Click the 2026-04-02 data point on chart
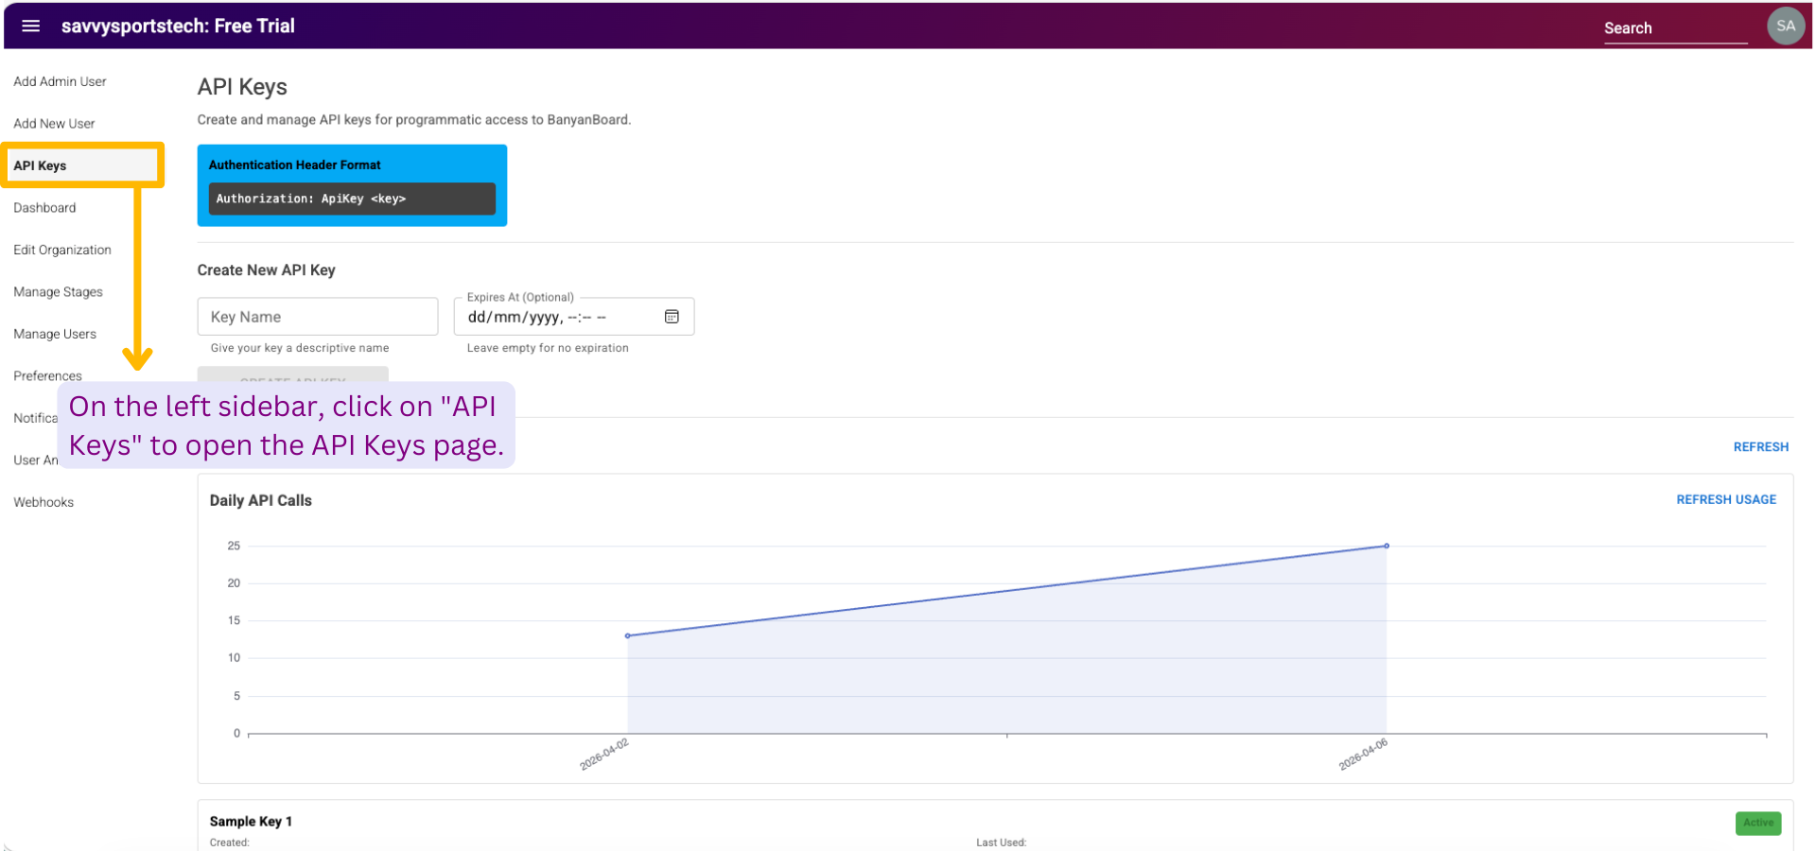The image size is (1816, 851). 628,635
